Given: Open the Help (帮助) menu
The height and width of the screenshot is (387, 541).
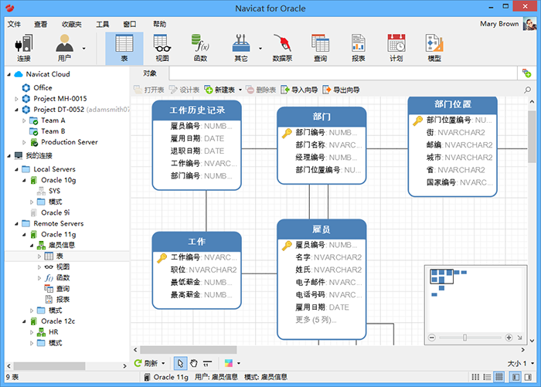Looking at the screenshot, I should coord(159,24).
